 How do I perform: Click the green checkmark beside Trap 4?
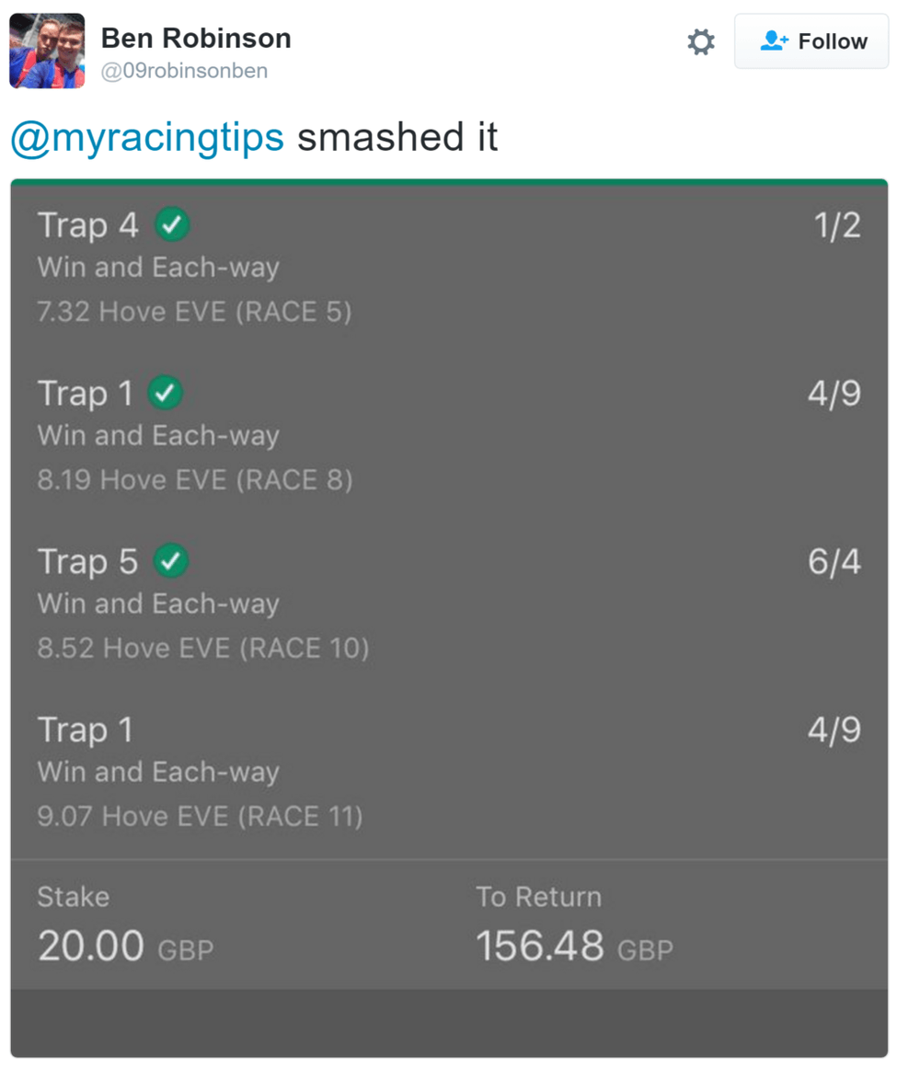click(172, 224)
